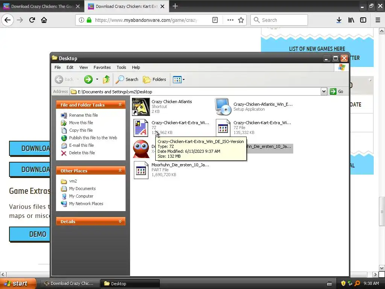This screenshot has height=289, width=385.
Task: Click the Go button
Action: click(336, 91)
